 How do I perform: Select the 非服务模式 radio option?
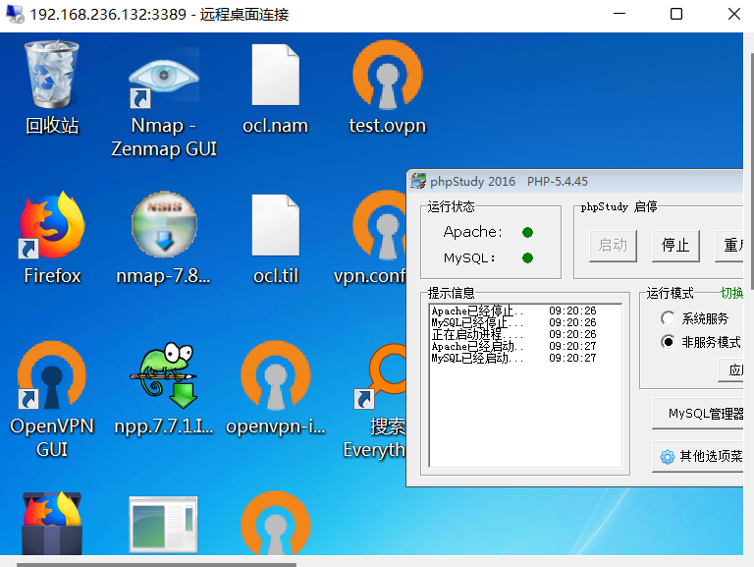point(669,342)
